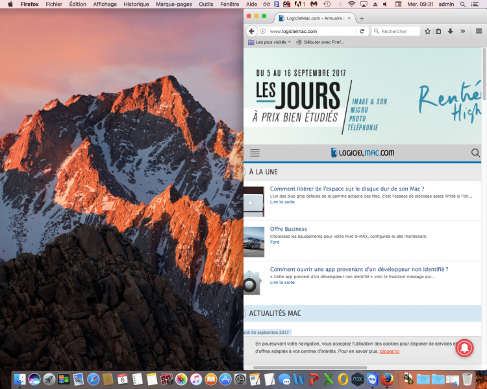The height and width of the screenshot is (389, 487).
Task: Open the AirPlay display menu icon
Action: click(x=364, y=4)
